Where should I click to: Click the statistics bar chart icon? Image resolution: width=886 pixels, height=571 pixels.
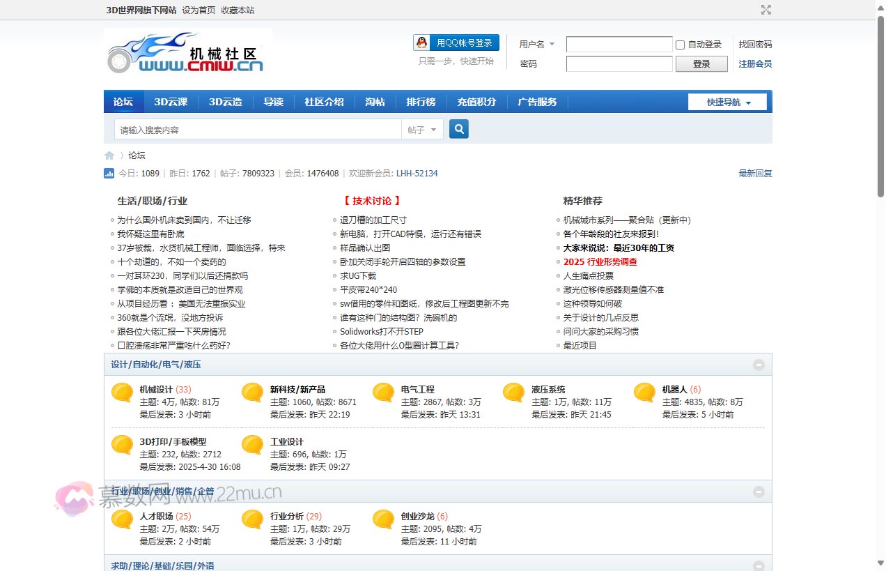[x=109, y=174]
